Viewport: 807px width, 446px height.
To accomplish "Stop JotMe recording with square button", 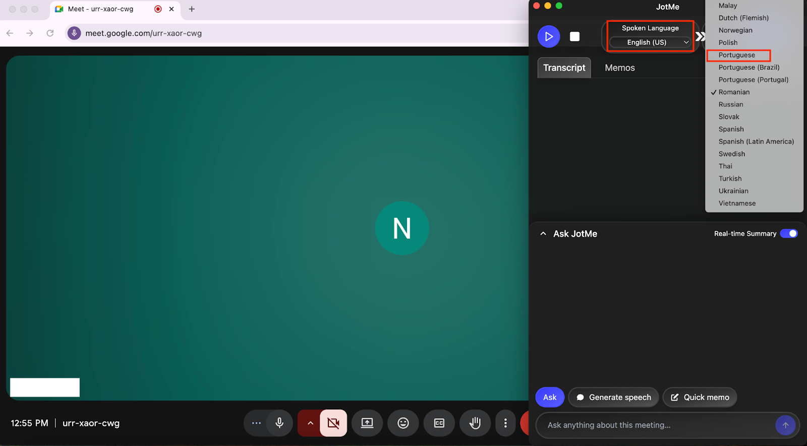I will 574,36.
